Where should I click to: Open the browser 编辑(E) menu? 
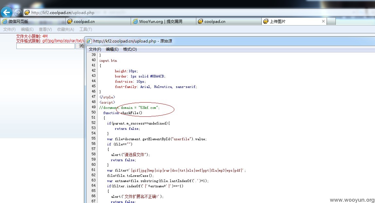coord(27,29)
